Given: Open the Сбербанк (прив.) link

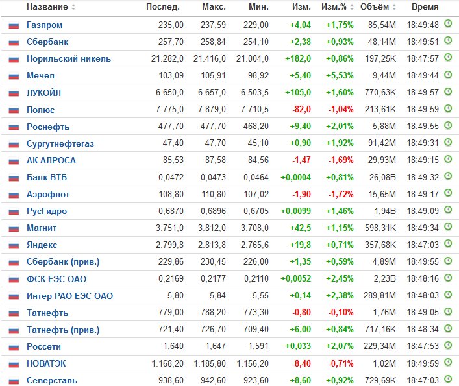Looking at the screenshot, I should (63, 261).
